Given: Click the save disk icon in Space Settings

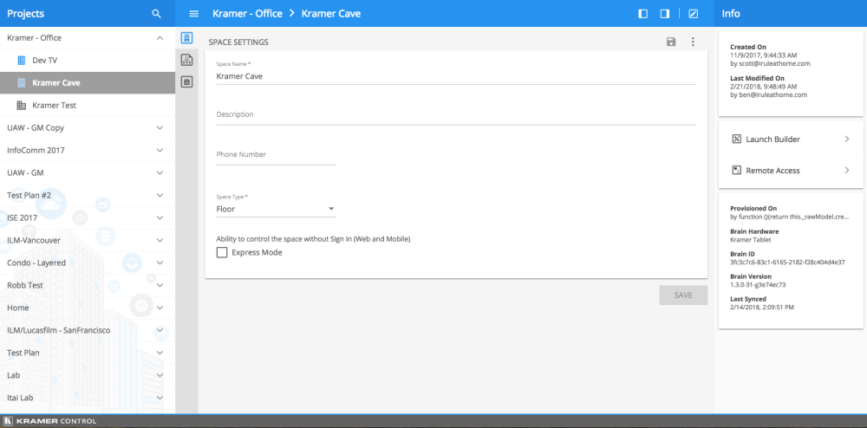Looking at the screenshot, I should click(x=671, y=42).
